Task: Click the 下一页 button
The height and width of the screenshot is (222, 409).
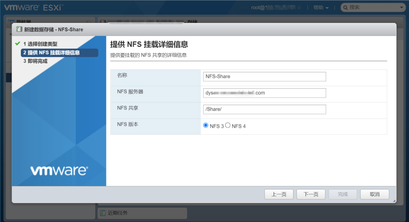Action: (x=311, y=194)
